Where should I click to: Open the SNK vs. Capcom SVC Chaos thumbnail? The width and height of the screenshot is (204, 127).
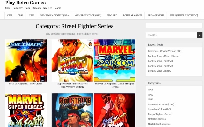(26, 60)
